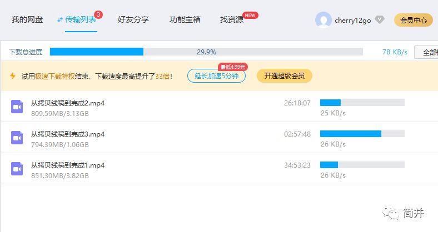438x232 pixels.
Task: Click video file icon for 从拷贝线稿到完成2.mp4
Action: tap(17, 107)
